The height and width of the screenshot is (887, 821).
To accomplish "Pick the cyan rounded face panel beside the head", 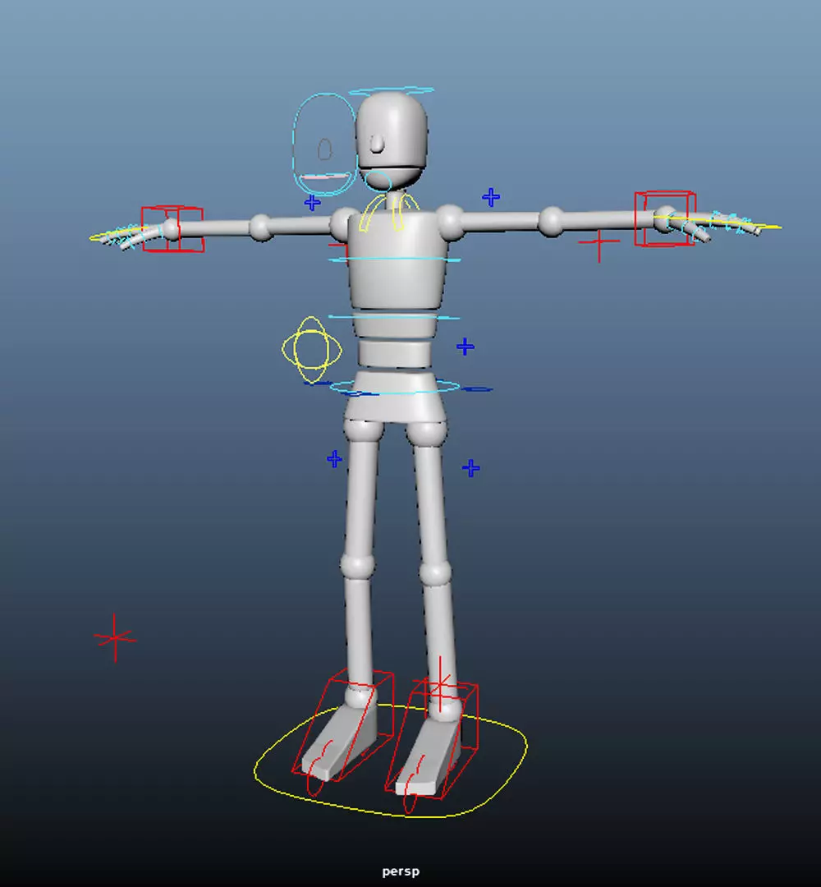I will [324, 145].
